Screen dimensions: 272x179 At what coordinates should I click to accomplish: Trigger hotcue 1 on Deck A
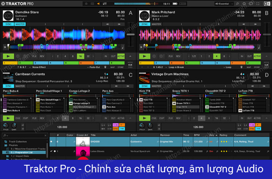point(10,63)
